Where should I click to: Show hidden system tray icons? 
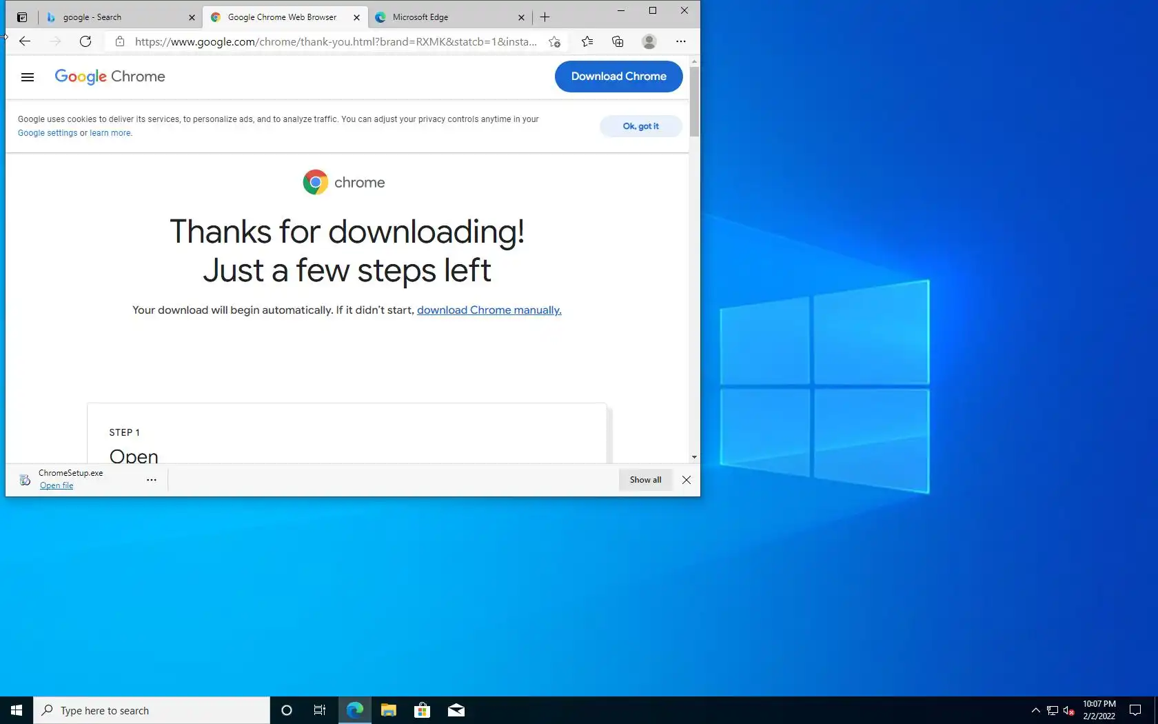[x=1035, y=710]
